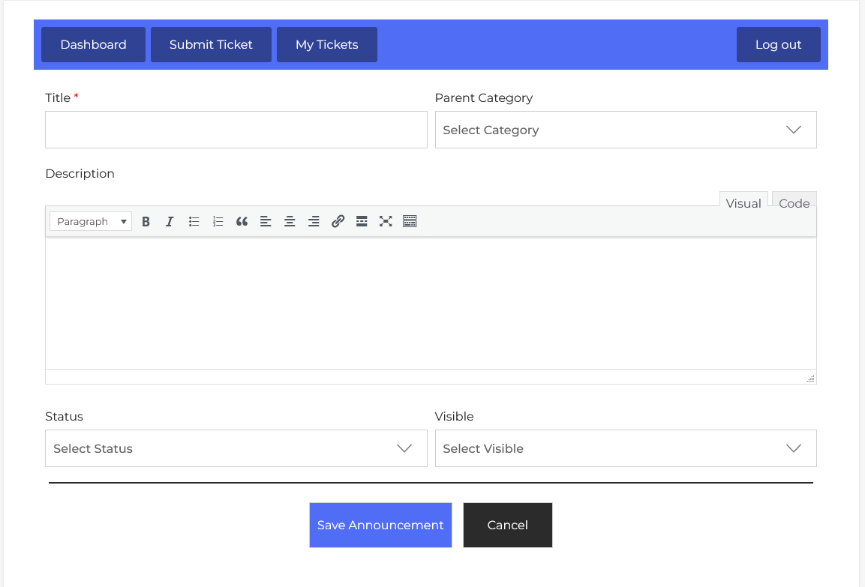This screenshot has height=587, width=865.
Task: Insert a bulleted list
Action: [x=194, y=221]
